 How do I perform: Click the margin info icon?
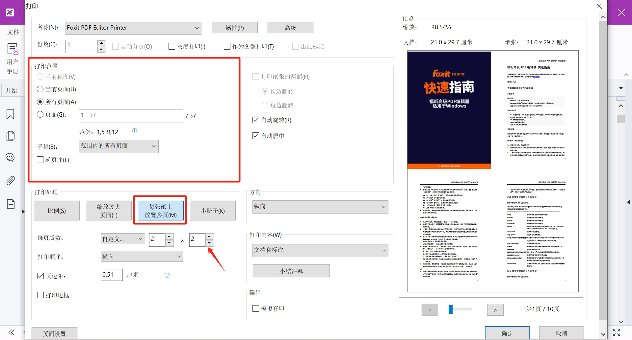click(x=167, y=275)
